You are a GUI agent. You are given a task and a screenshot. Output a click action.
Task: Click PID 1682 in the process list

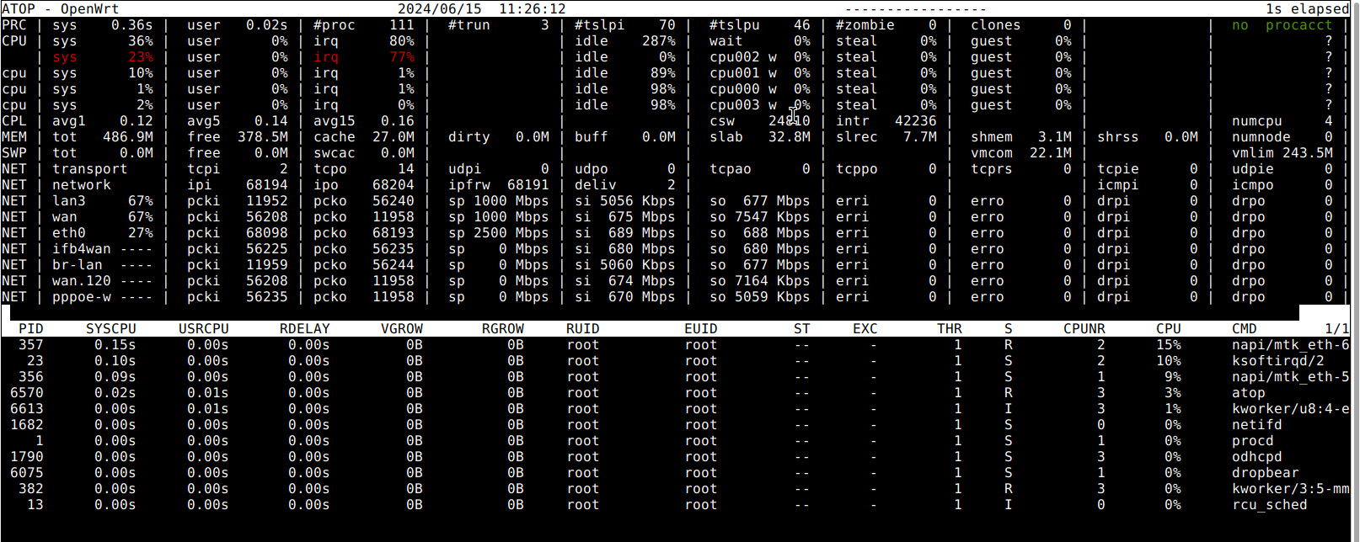(x=27, y=425)
